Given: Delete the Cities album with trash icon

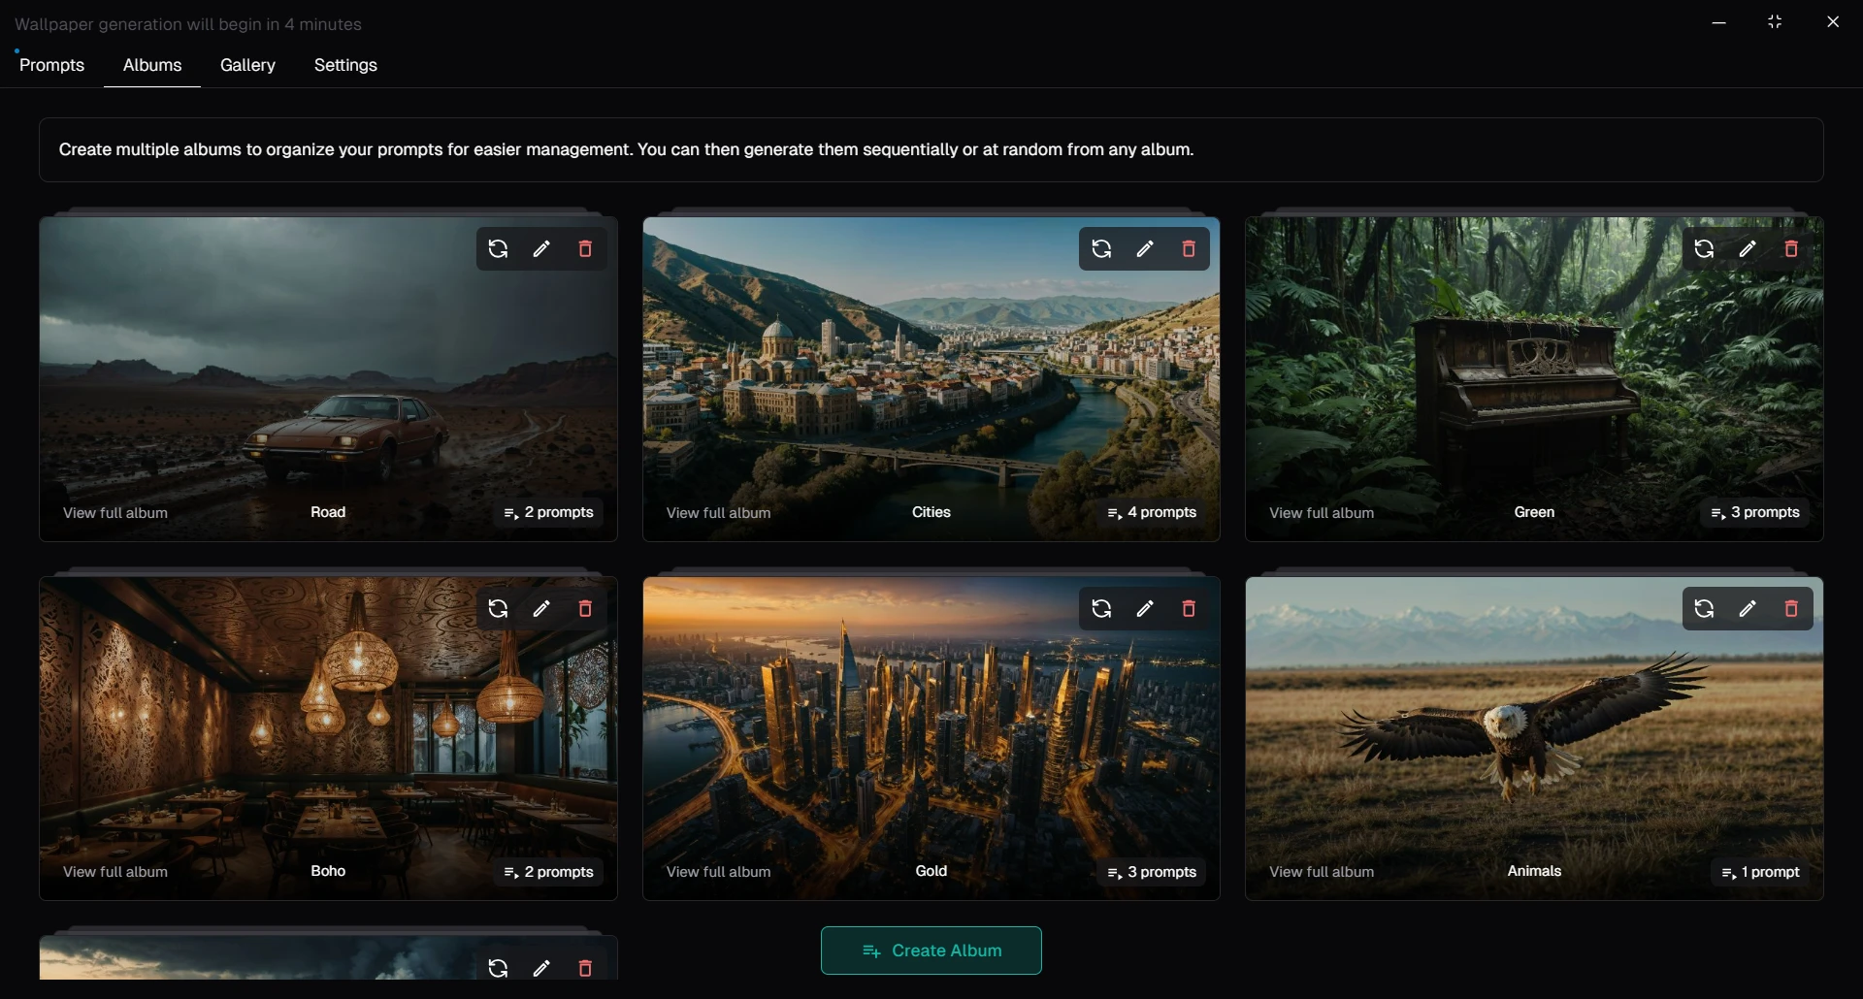Looking at the screenshot, I should point(1189,249).
